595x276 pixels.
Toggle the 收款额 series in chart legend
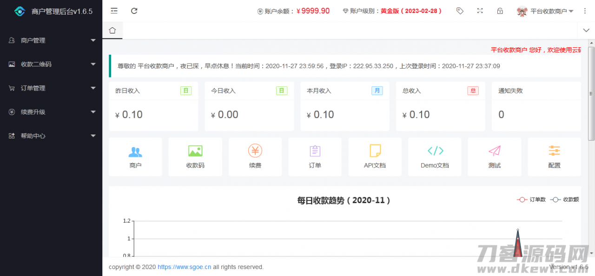tap(565, 199)
